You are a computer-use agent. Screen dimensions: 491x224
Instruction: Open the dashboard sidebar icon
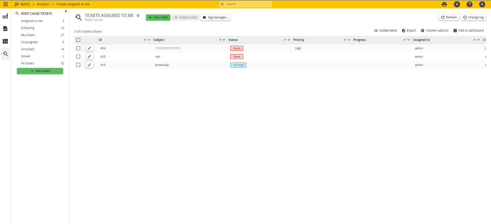tap(5, 41)
